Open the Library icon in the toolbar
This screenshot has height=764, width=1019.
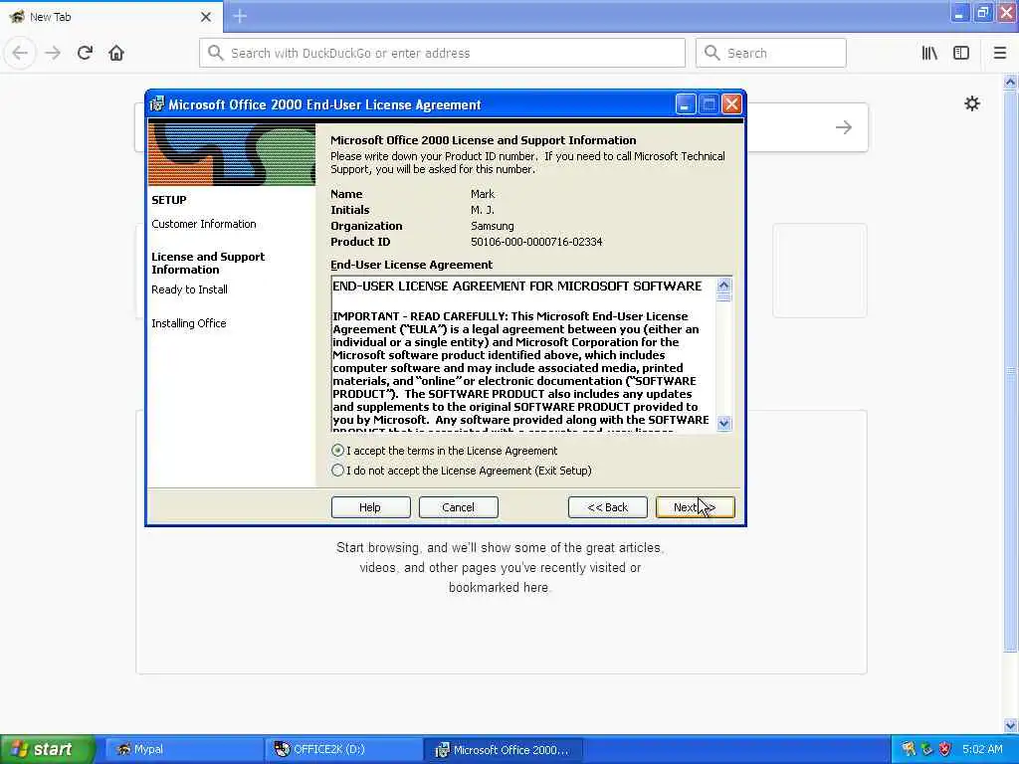click(929, 53)
